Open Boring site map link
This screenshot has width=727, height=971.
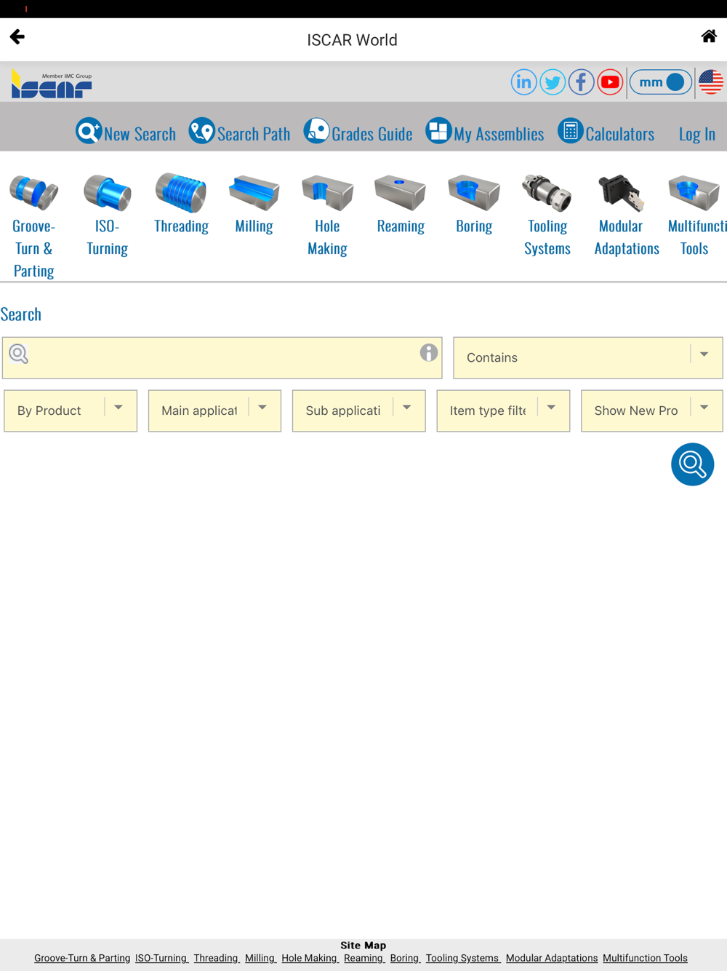coord(405,958)
